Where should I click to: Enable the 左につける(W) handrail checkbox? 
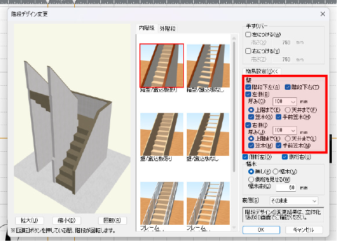248,34
